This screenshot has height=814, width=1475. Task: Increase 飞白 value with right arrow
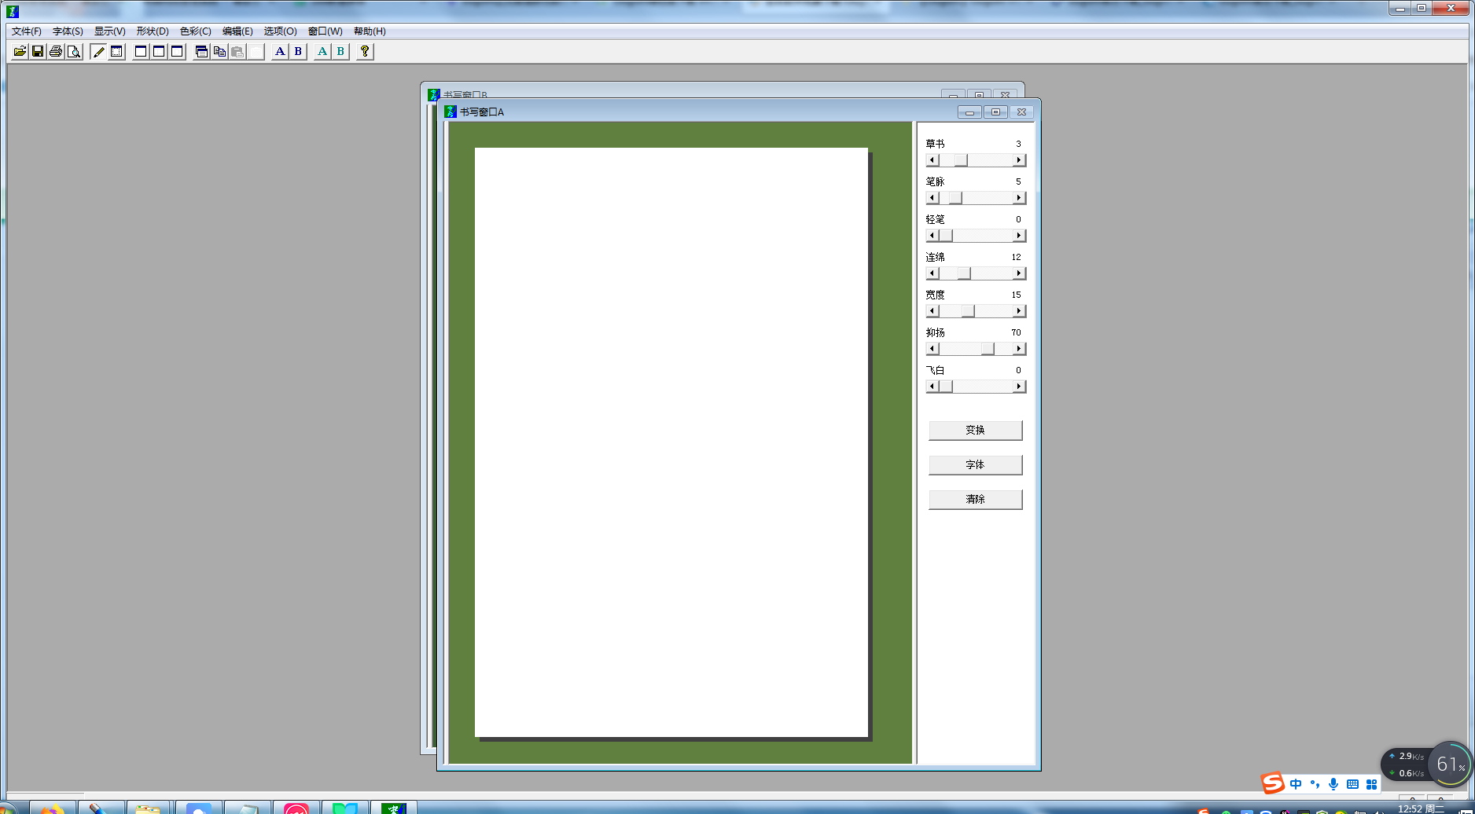click(1019, 387)
